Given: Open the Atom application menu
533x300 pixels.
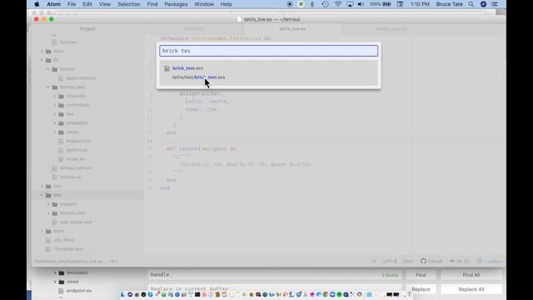Looking at the screenshot, I should (53, 4).
